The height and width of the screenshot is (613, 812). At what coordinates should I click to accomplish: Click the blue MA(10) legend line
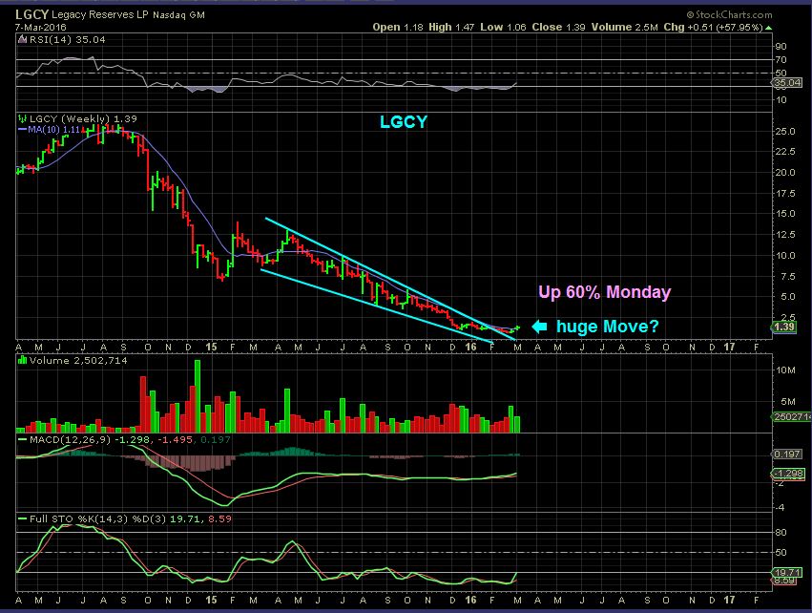coord(22,128)
